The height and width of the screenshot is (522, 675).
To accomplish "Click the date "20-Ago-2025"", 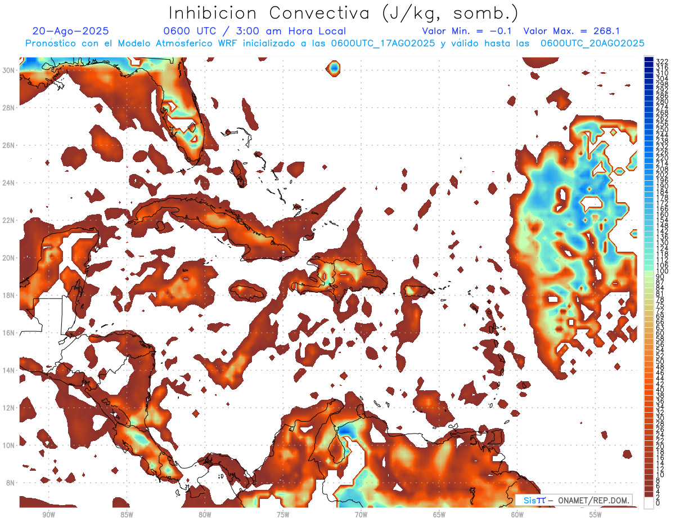I will click(x=70, y=31).
